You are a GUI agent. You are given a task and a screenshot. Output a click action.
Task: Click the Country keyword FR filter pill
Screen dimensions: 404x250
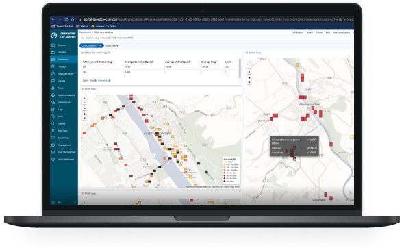coord(92,46)
